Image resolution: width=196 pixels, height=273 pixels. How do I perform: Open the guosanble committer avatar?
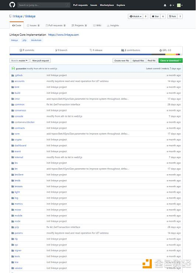coord(13,69)
